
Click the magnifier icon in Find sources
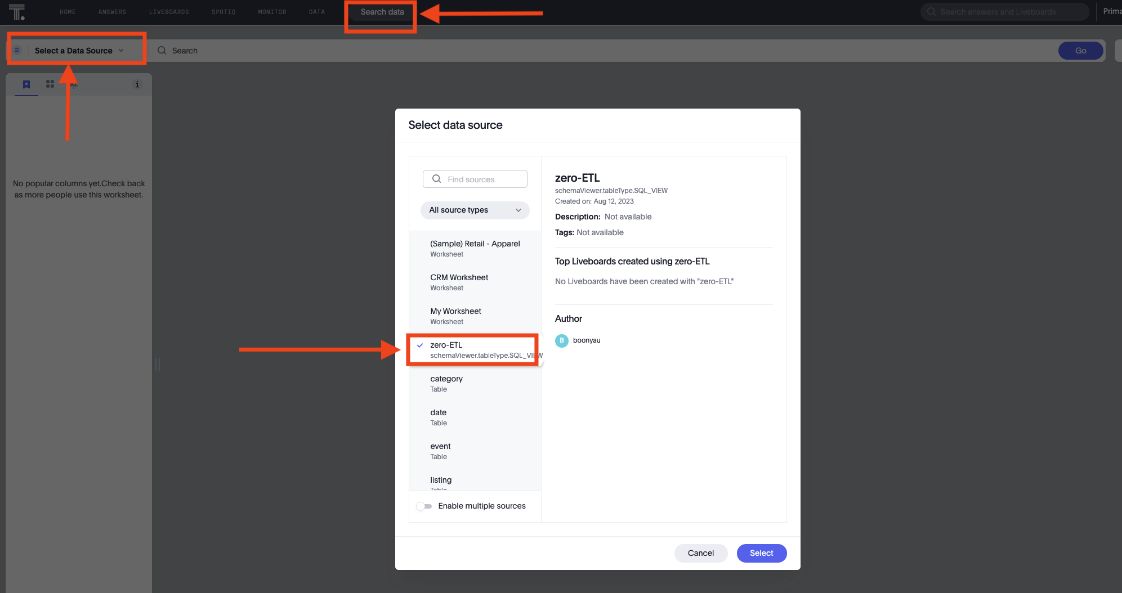(436, 179)
